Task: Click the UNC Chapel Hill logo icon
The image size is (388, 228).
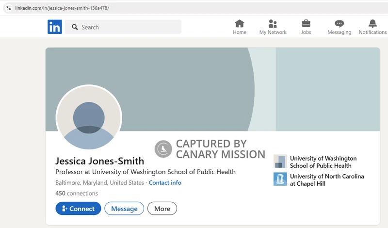Action: coord(280,179)
